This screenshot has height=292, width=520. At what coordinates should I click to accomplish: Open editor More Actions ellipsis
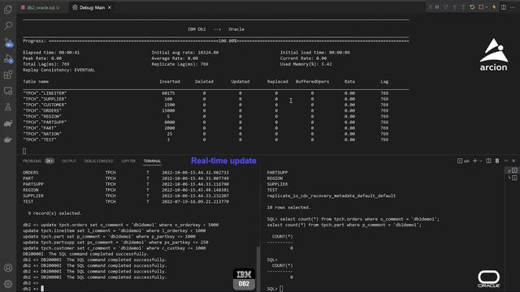tap(513, 7)
